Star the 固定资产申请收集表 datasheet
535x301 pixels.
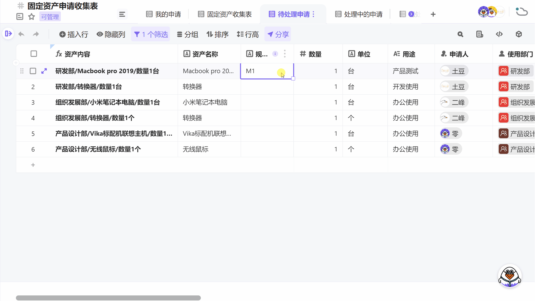coord(31,16)
